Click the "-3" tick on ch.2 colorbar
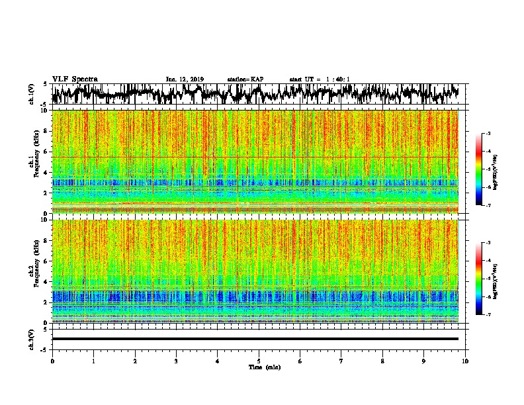The image size is (524, 405). (x=488, y=243)
